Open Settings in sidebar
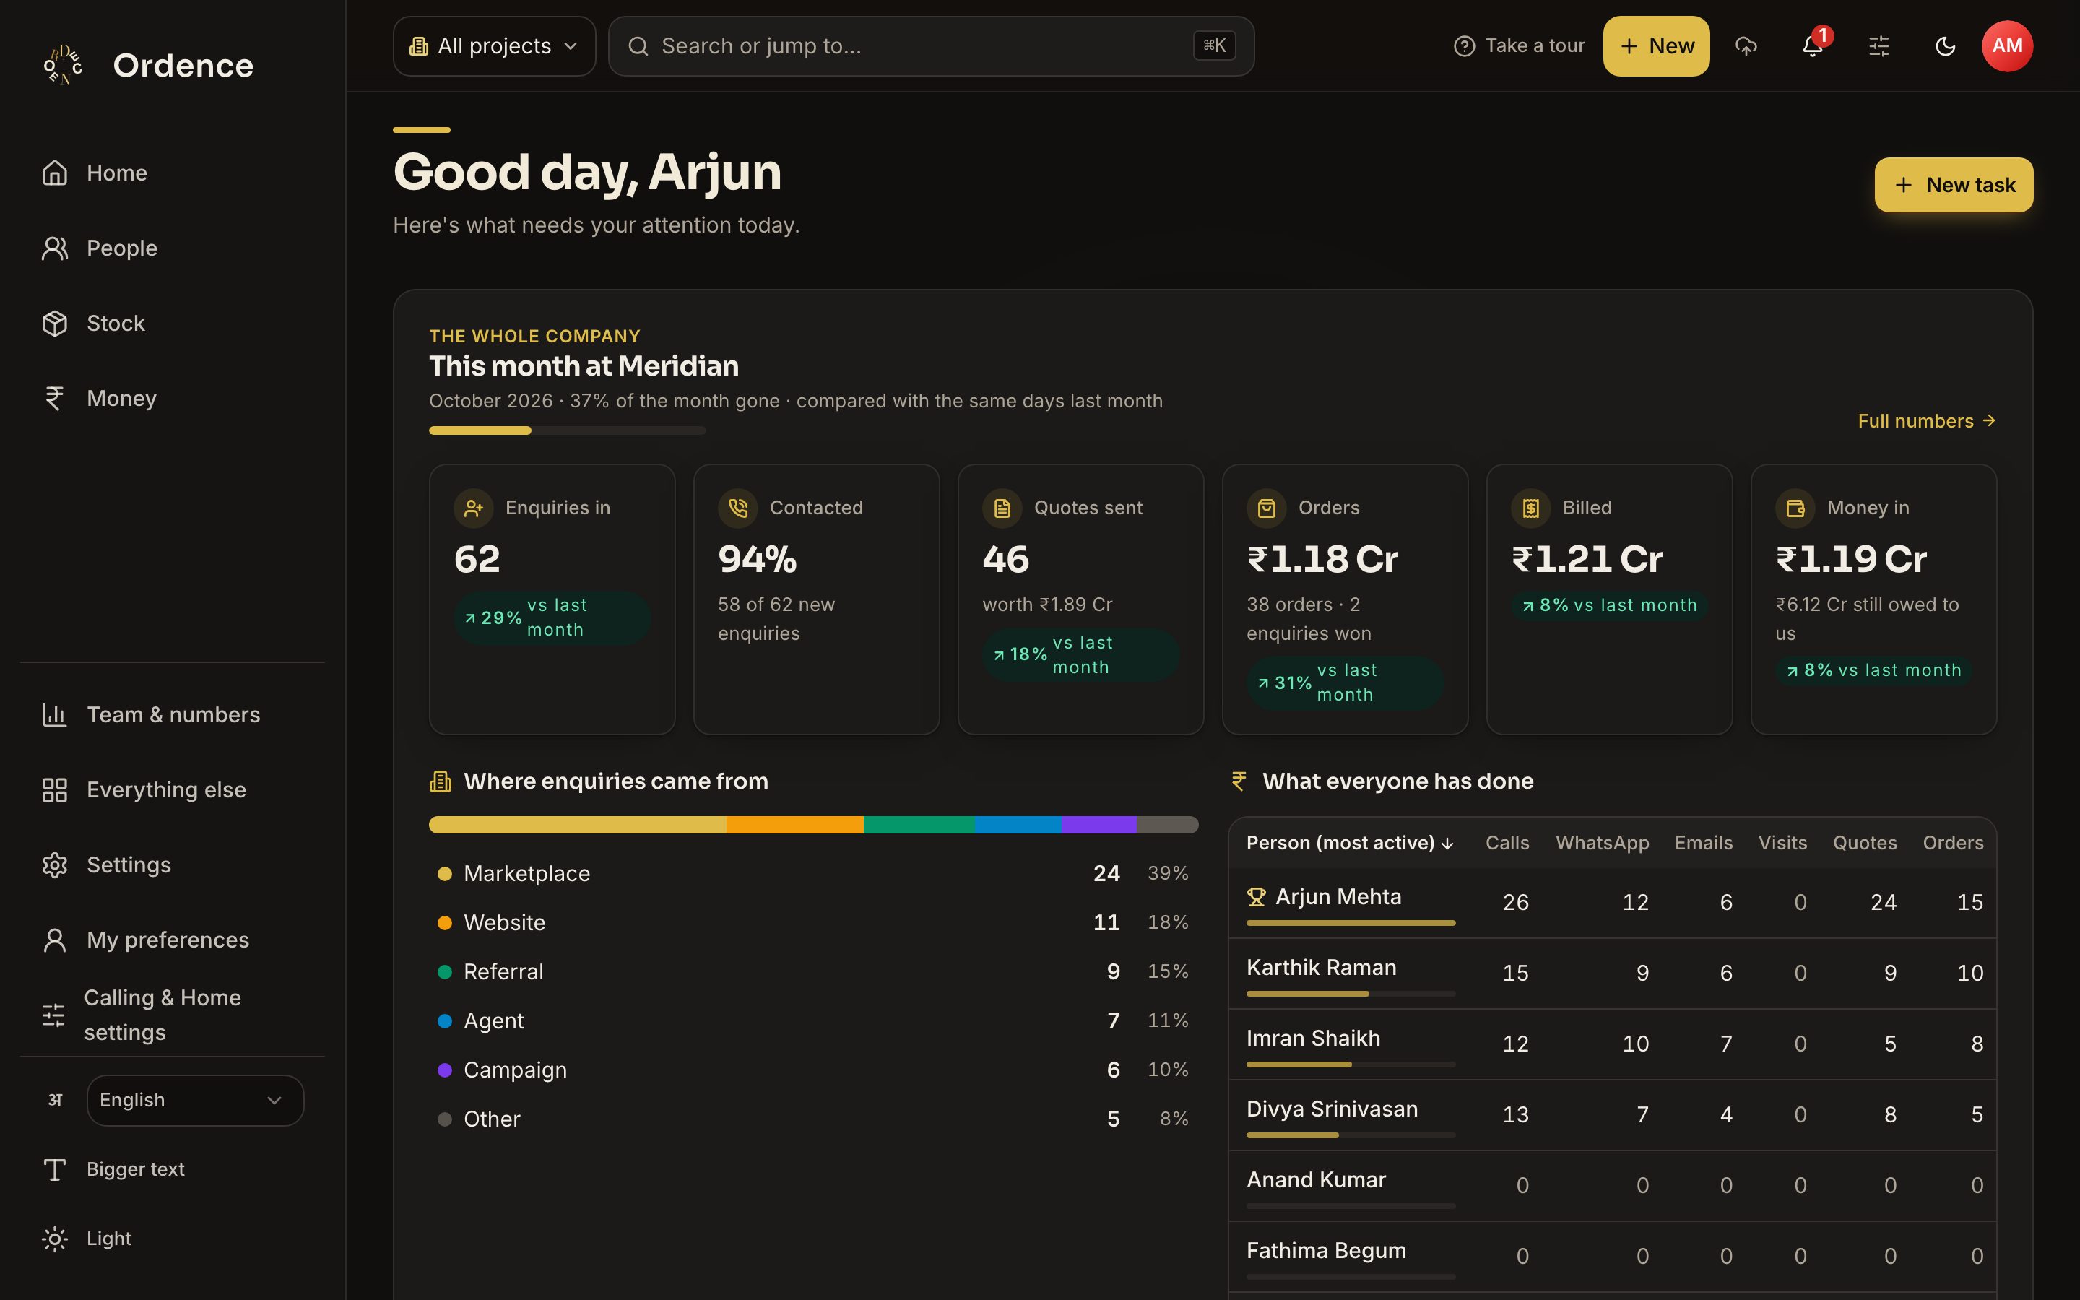This screenshot has width=2080, height=1300. point(172,864)
